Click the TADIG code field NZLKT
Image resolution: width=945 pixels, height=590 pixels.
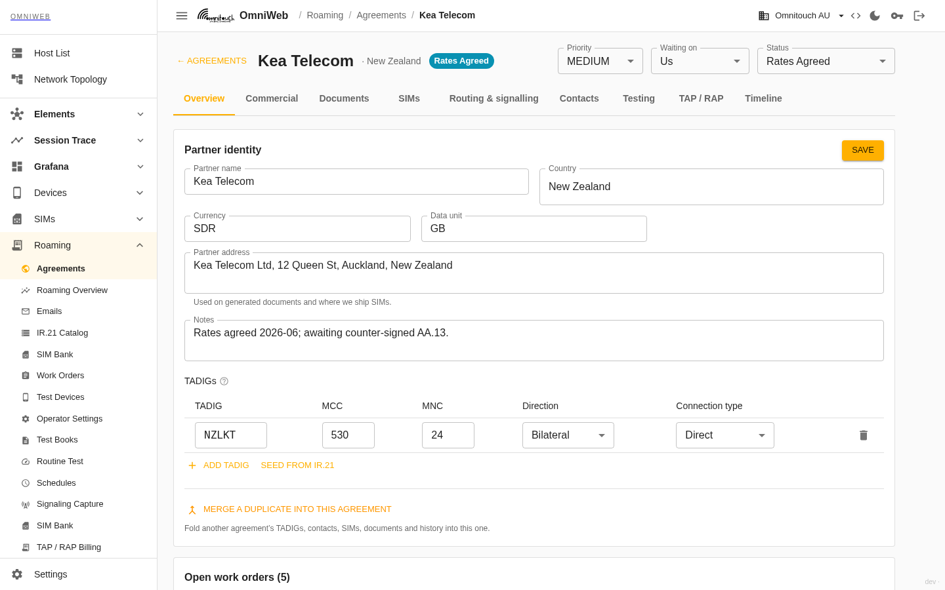point(231,435)
